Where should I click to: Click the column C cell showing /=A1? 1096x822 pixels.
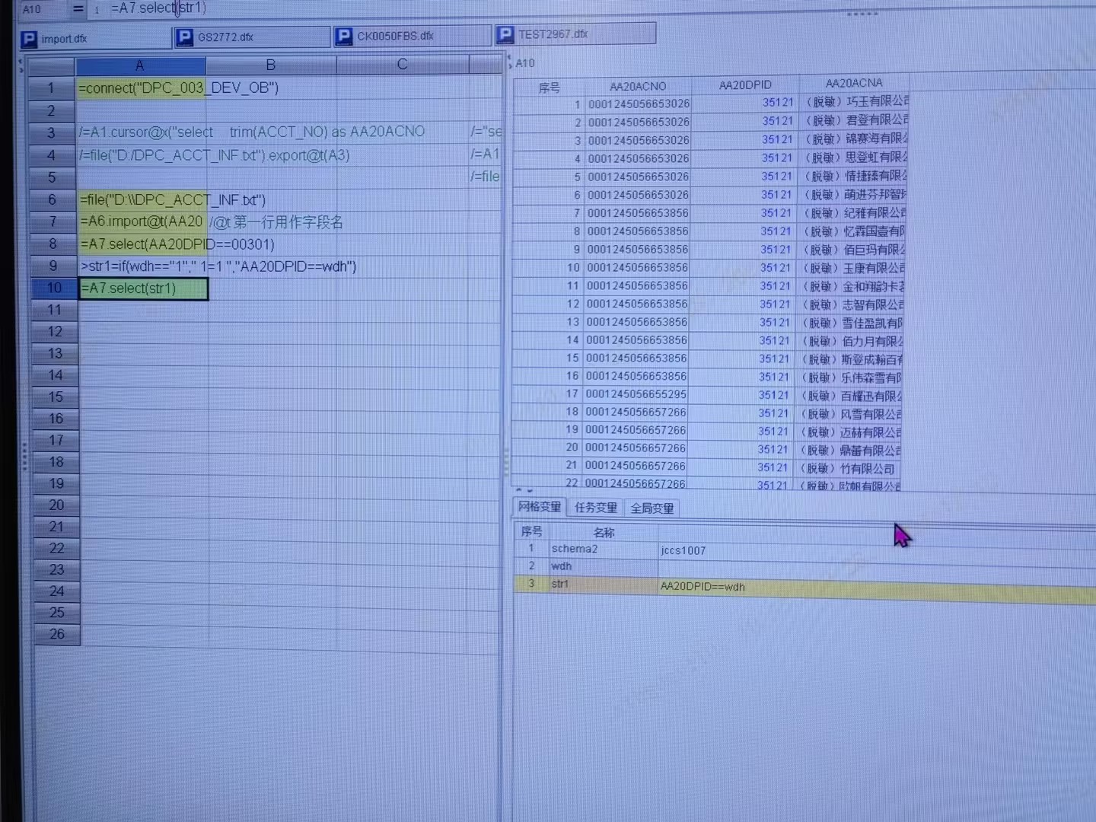click(485, 154)
